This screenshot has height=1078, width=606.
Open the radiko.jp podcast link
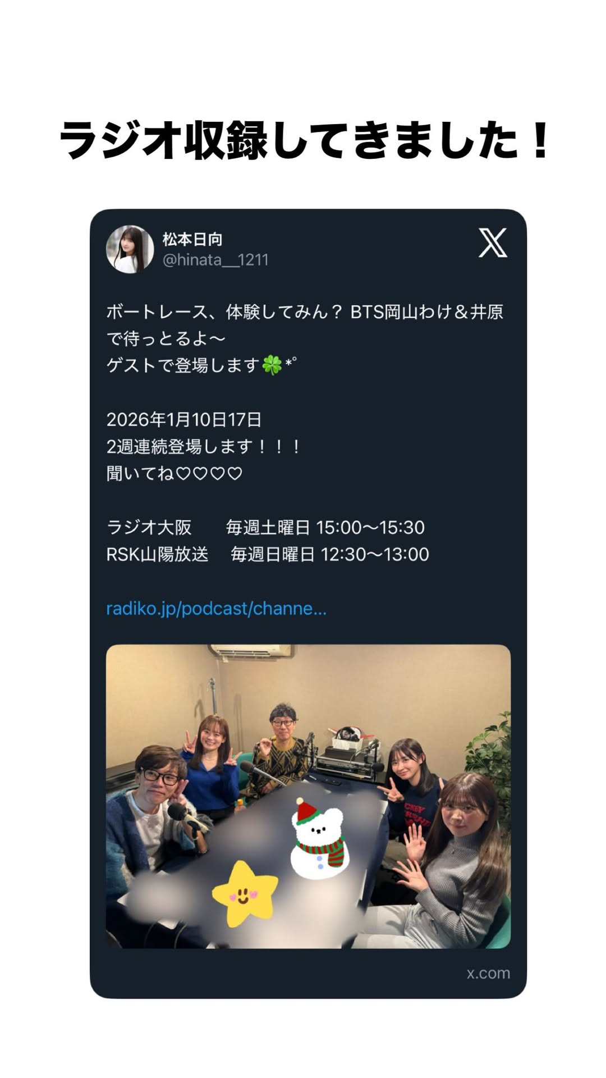pos(216,609)
